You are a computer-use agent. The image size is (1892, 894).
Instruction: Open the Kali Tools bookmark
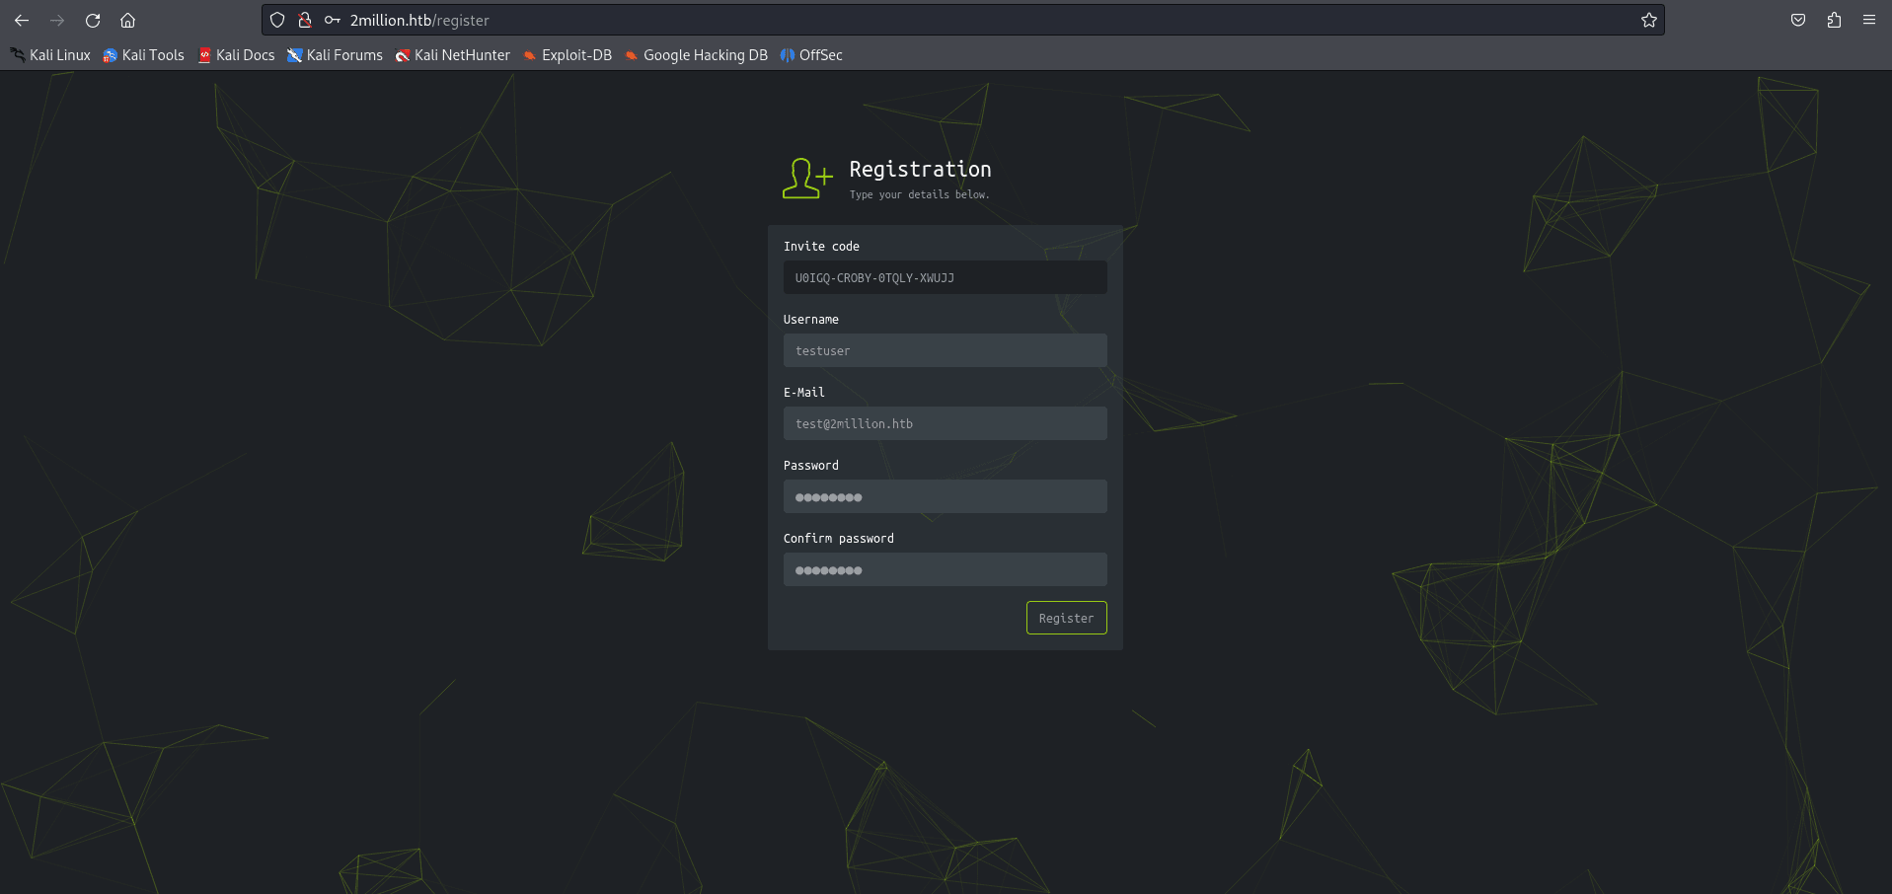144,55
